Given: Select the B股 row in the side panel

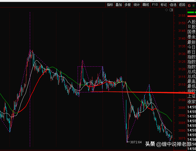Looking at the screenshot, I should [192, 27].
